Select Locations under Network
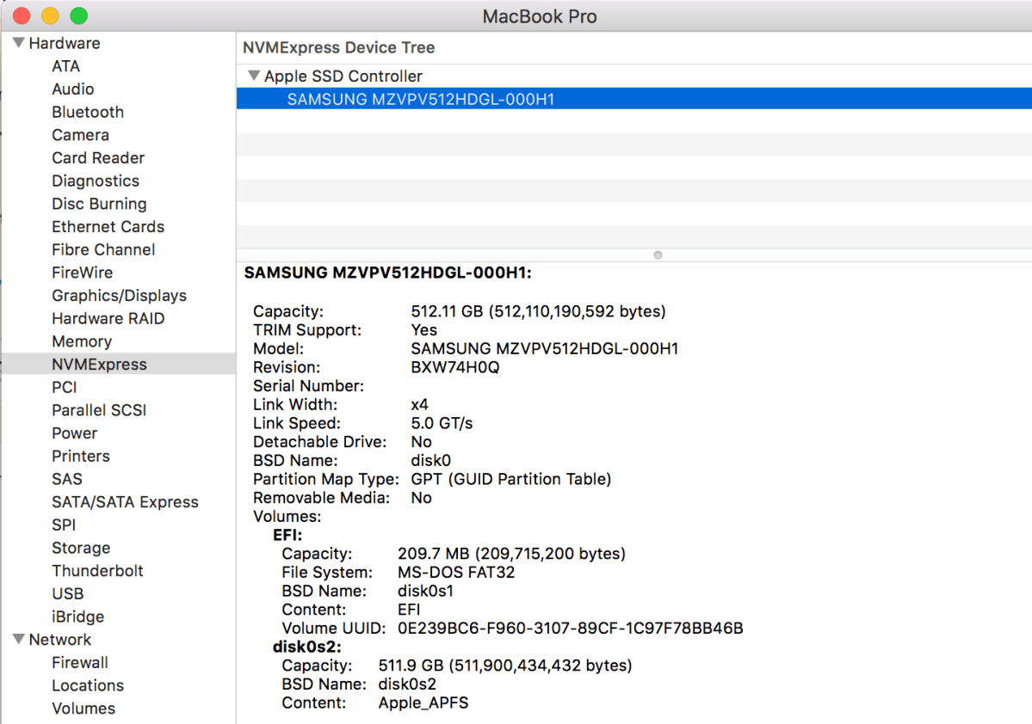 click(x=88, y=686)
